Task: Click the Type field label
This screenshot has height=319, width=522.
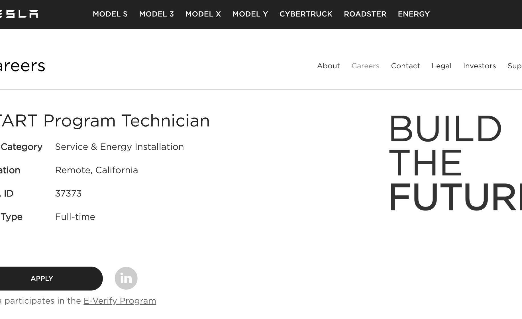Action: 11,217
